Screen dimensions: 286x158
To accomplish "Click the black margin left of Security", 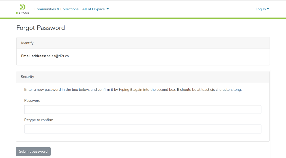I will (7, 112).
